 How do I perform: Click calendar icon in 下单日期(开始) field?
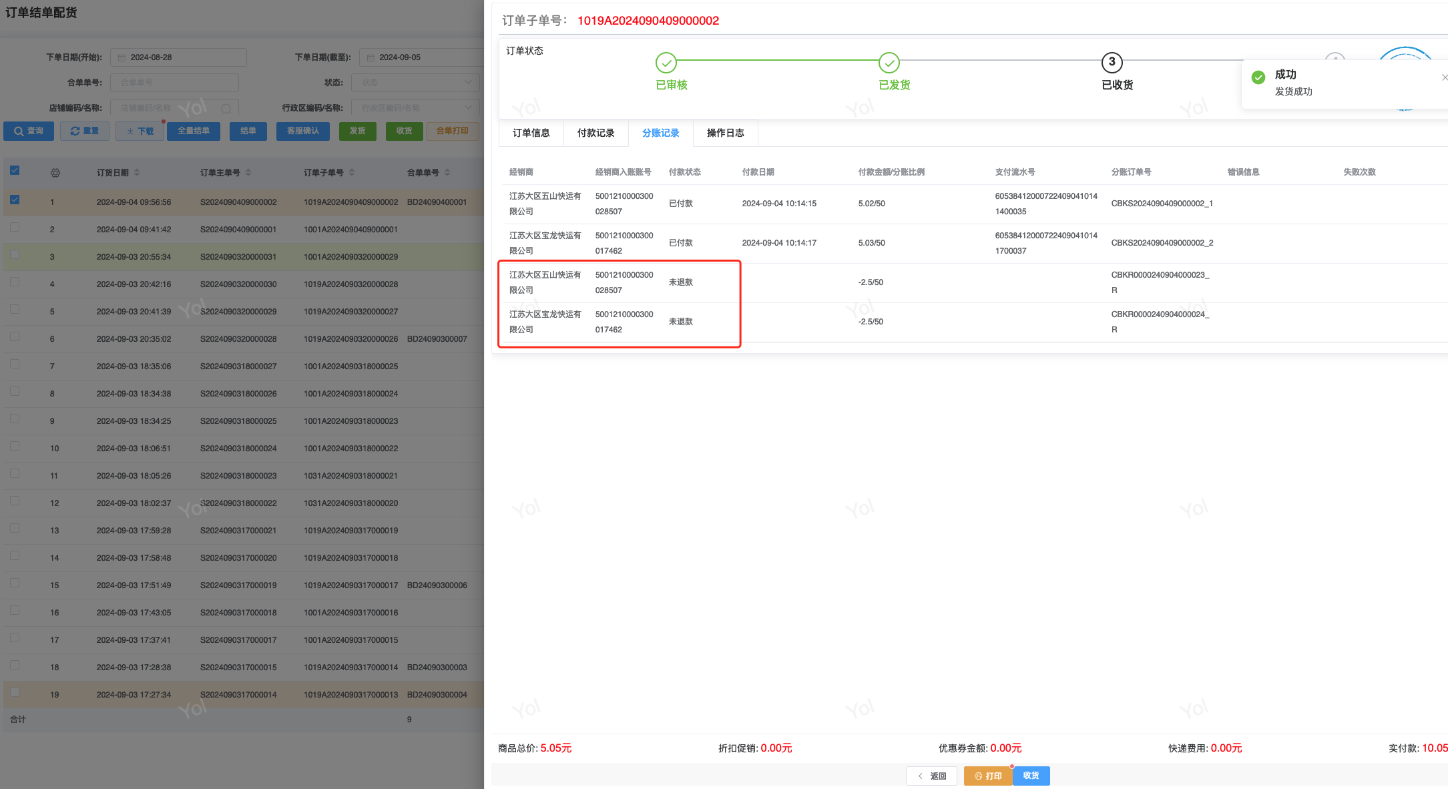click(x=122, y=58)
